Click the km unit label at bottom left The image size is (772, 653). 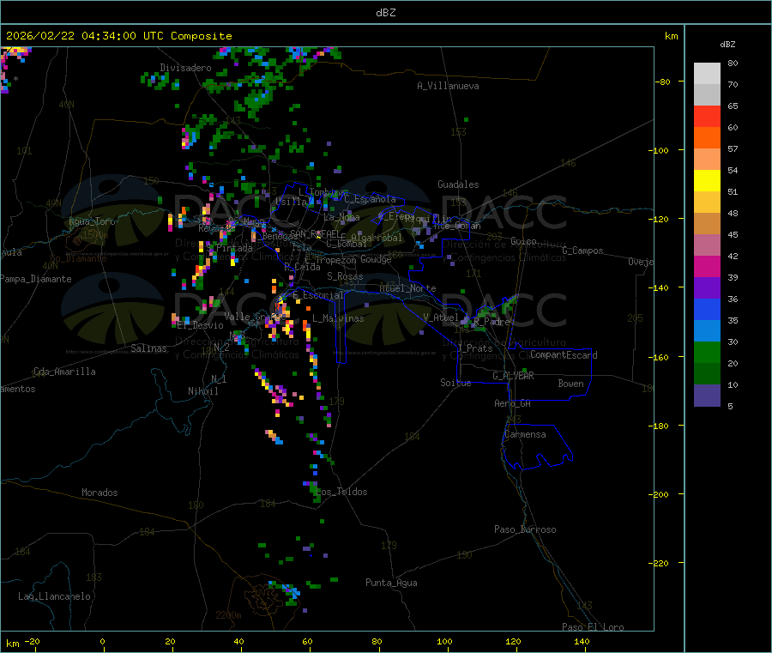click(x=13, y=644)
